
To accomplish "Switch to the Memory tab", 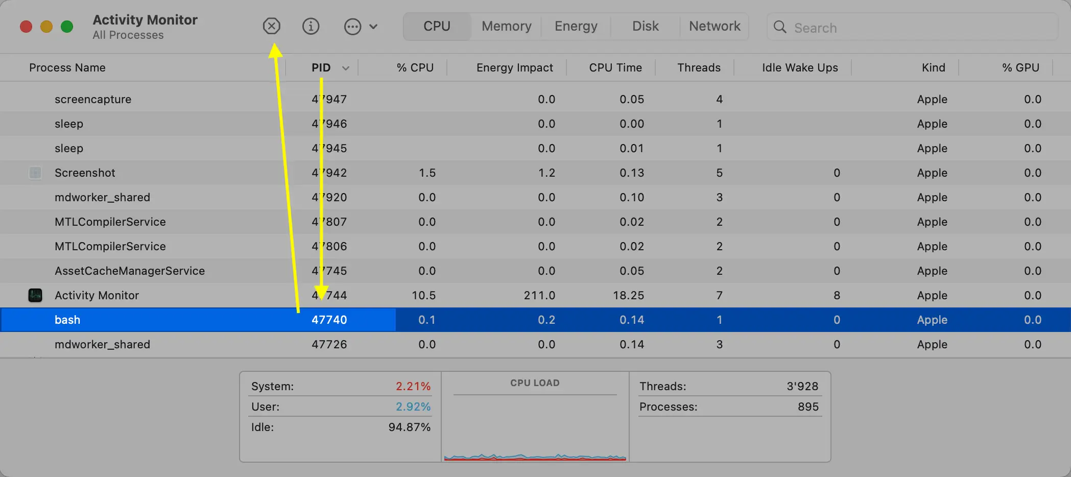I will click(x=506, y=26).
